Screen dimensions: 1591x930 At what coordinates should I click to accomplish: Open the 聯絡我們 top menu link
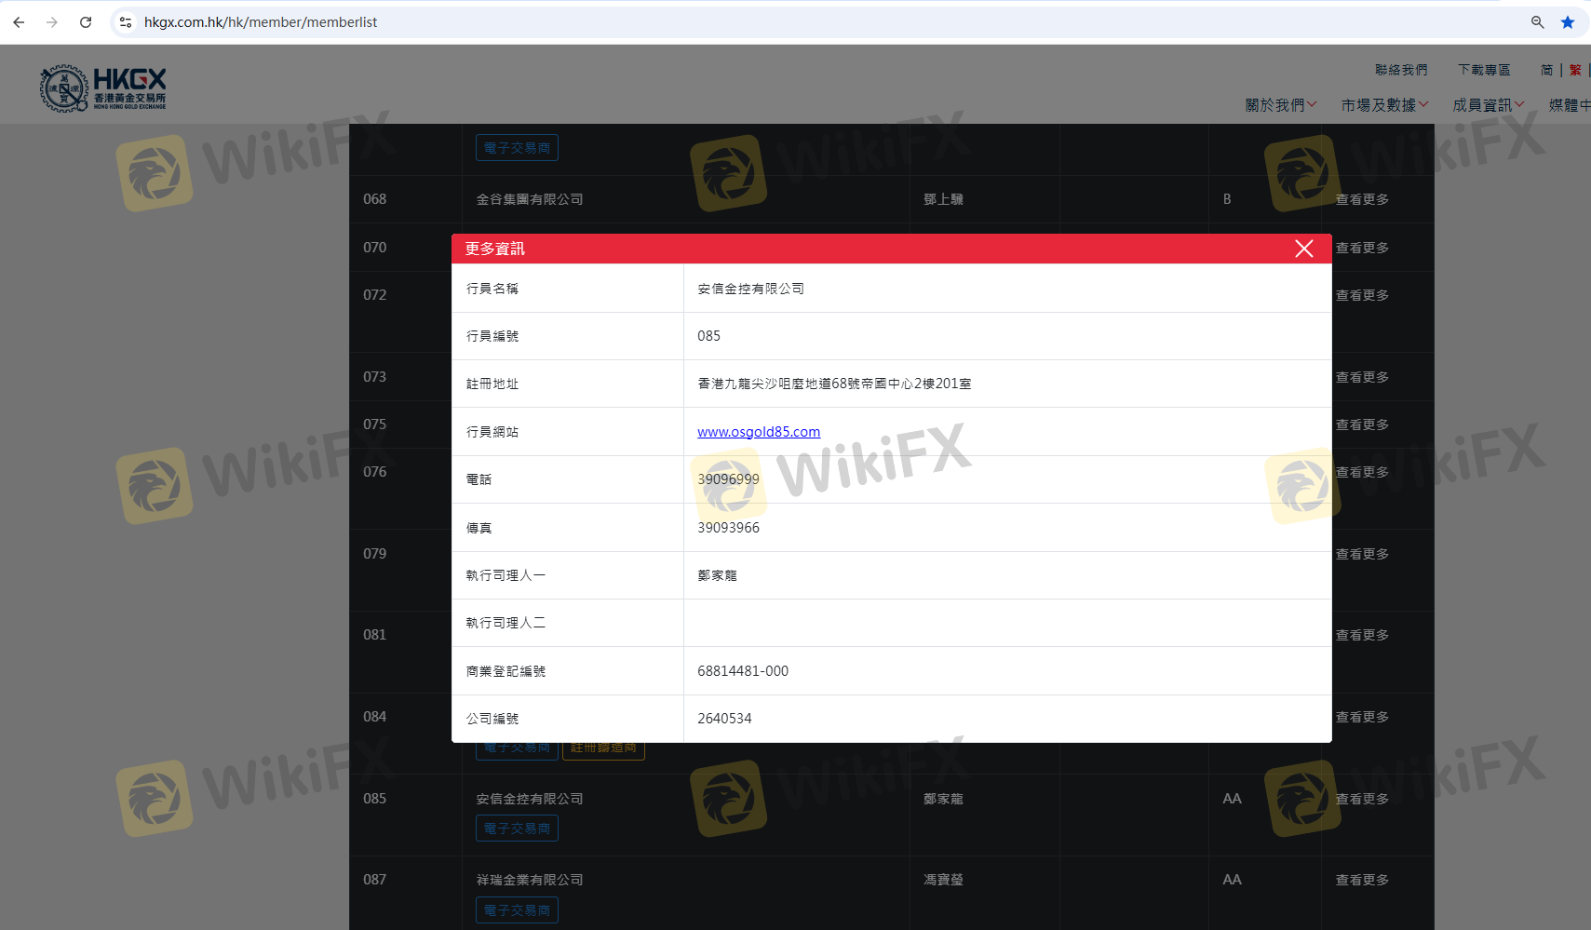(x=1400, y=70)
